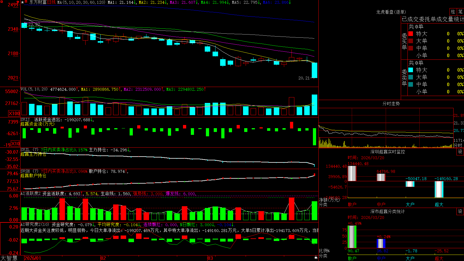464x261 pixels.
Task: Click the 超赢资金流(万元) label
Action: pos(37,124)
